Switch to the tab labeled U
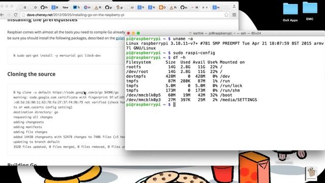 [130, 8]
